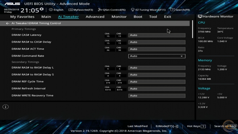Select DRAM WRITE Recovery Time field
The height and width of the screenshot is (134, 238).
pyautogui.click(x=157, y=96)
